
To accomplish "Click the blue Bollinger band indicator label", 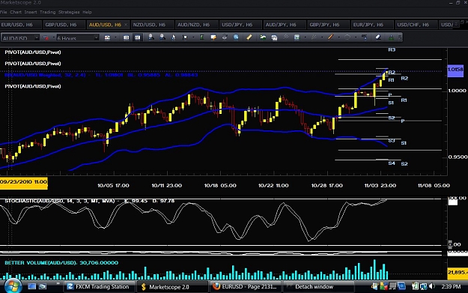I will tap(101, 75).
